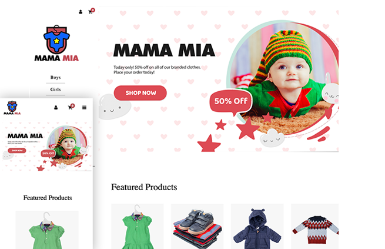
Task: Open the green dress product in mobile preview
Action: tap(47, 230)
